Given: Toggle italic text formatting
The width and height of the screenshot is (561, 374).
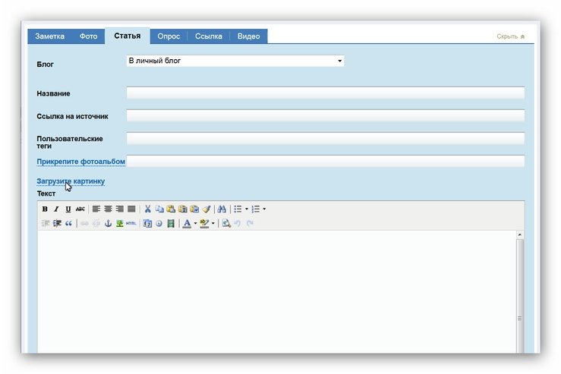Looking at the screenshot, I should point(56,209).
